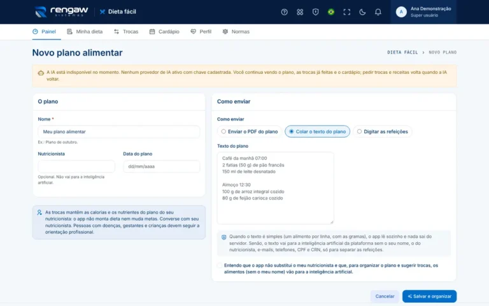Click the user avatar A
Viewport: 489px width, 306px height.
click(401, 12)
